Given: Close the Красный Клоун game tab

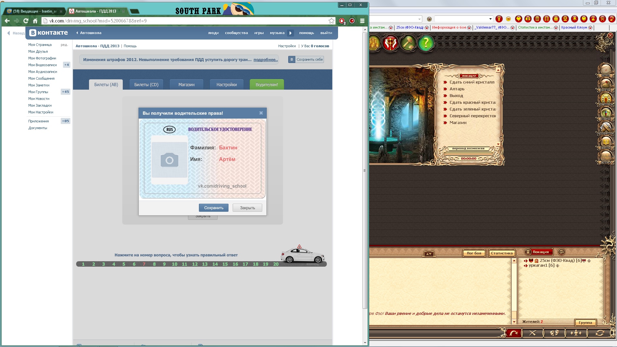Looking at the screenshot, I should pos(590,28).
